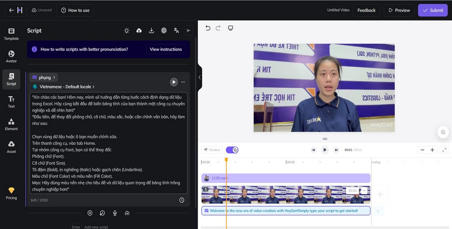Screen dimensions: 452x229
Task: Zoom out the timeline with minus
Action: [x=422, y=150]
